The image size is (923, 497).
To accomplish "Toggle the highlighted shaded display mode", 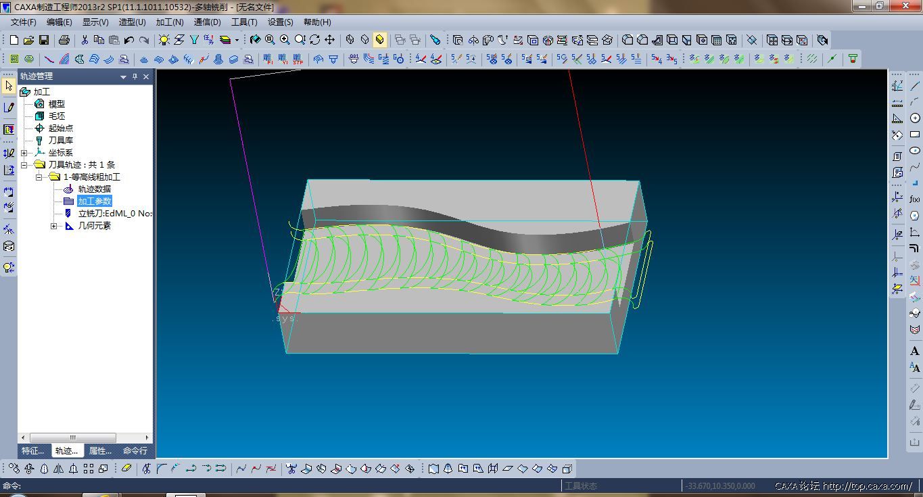I will 380,40.
